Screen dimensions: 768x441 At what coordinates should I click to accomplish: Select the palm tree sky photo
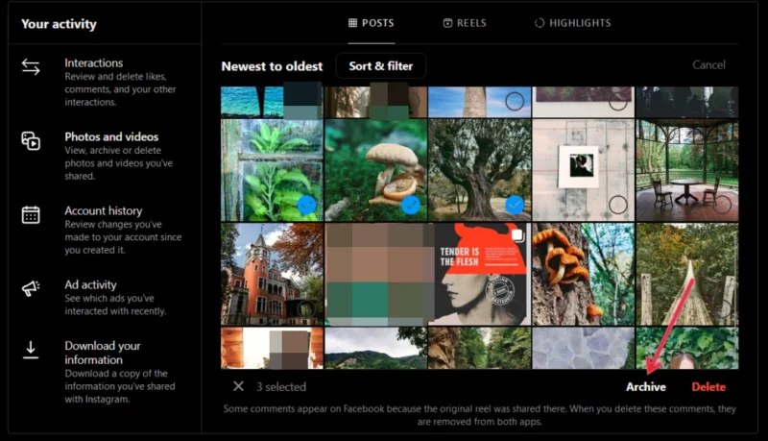pyautogui.click(x=515, y=102)
